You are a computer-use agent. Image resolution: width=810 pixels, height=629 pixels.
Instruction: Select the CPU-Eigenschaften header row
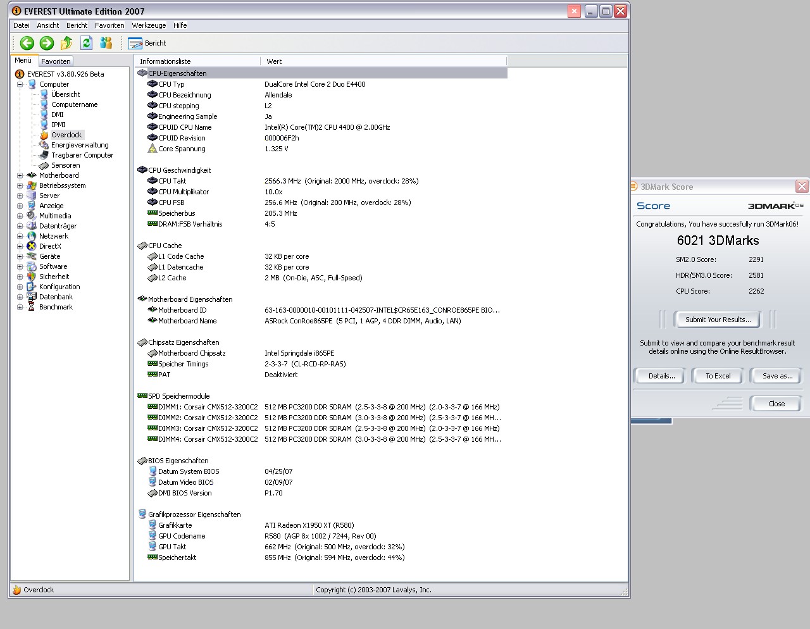click(x=321, y=73)
